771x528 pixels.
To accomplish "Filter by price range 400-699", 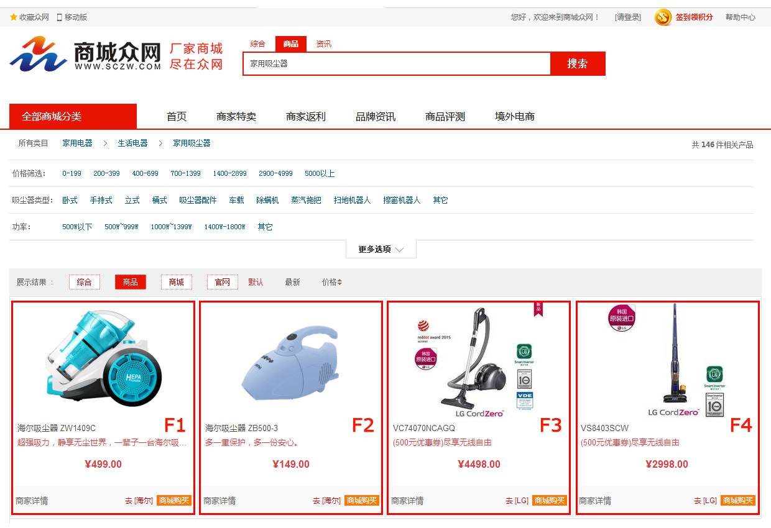I will click(145, 173).
